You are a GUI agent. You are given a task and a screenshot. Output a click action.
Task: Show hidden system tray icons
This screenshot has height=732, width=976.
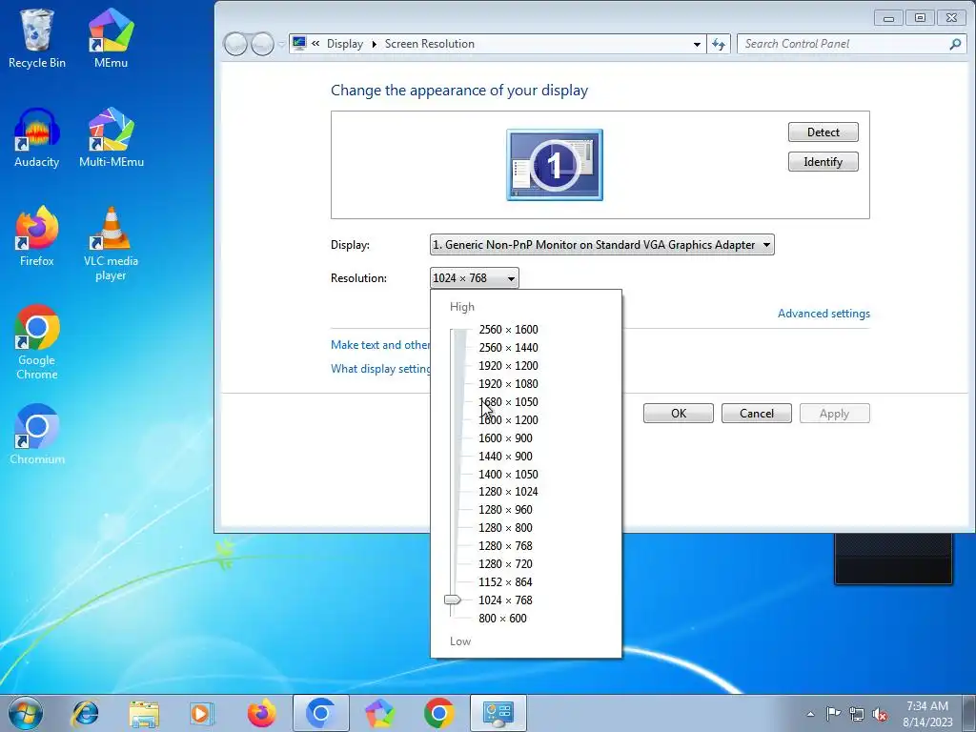tap(810, 714)
